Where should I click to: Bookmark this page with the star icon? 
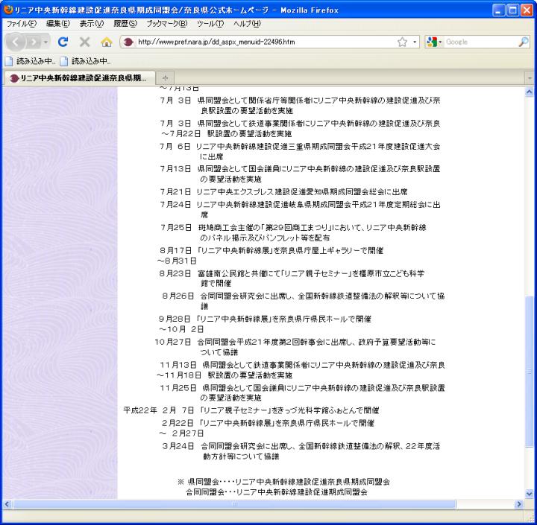[x=403, y=42]
